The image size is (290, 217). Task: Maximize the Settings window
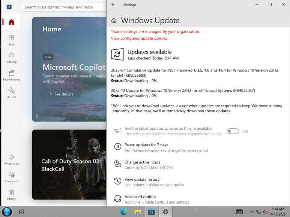pyautogui.click(x=270, y=4)
